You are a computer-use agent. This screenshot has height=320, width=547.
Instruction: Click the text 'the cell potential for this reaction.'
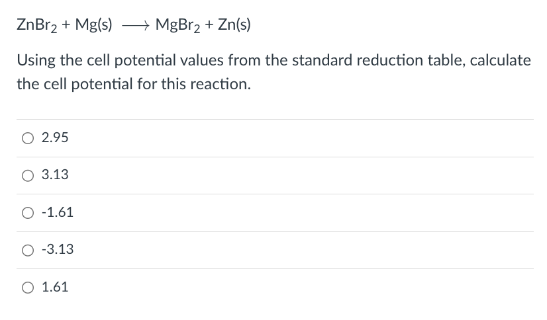[134, 84]
